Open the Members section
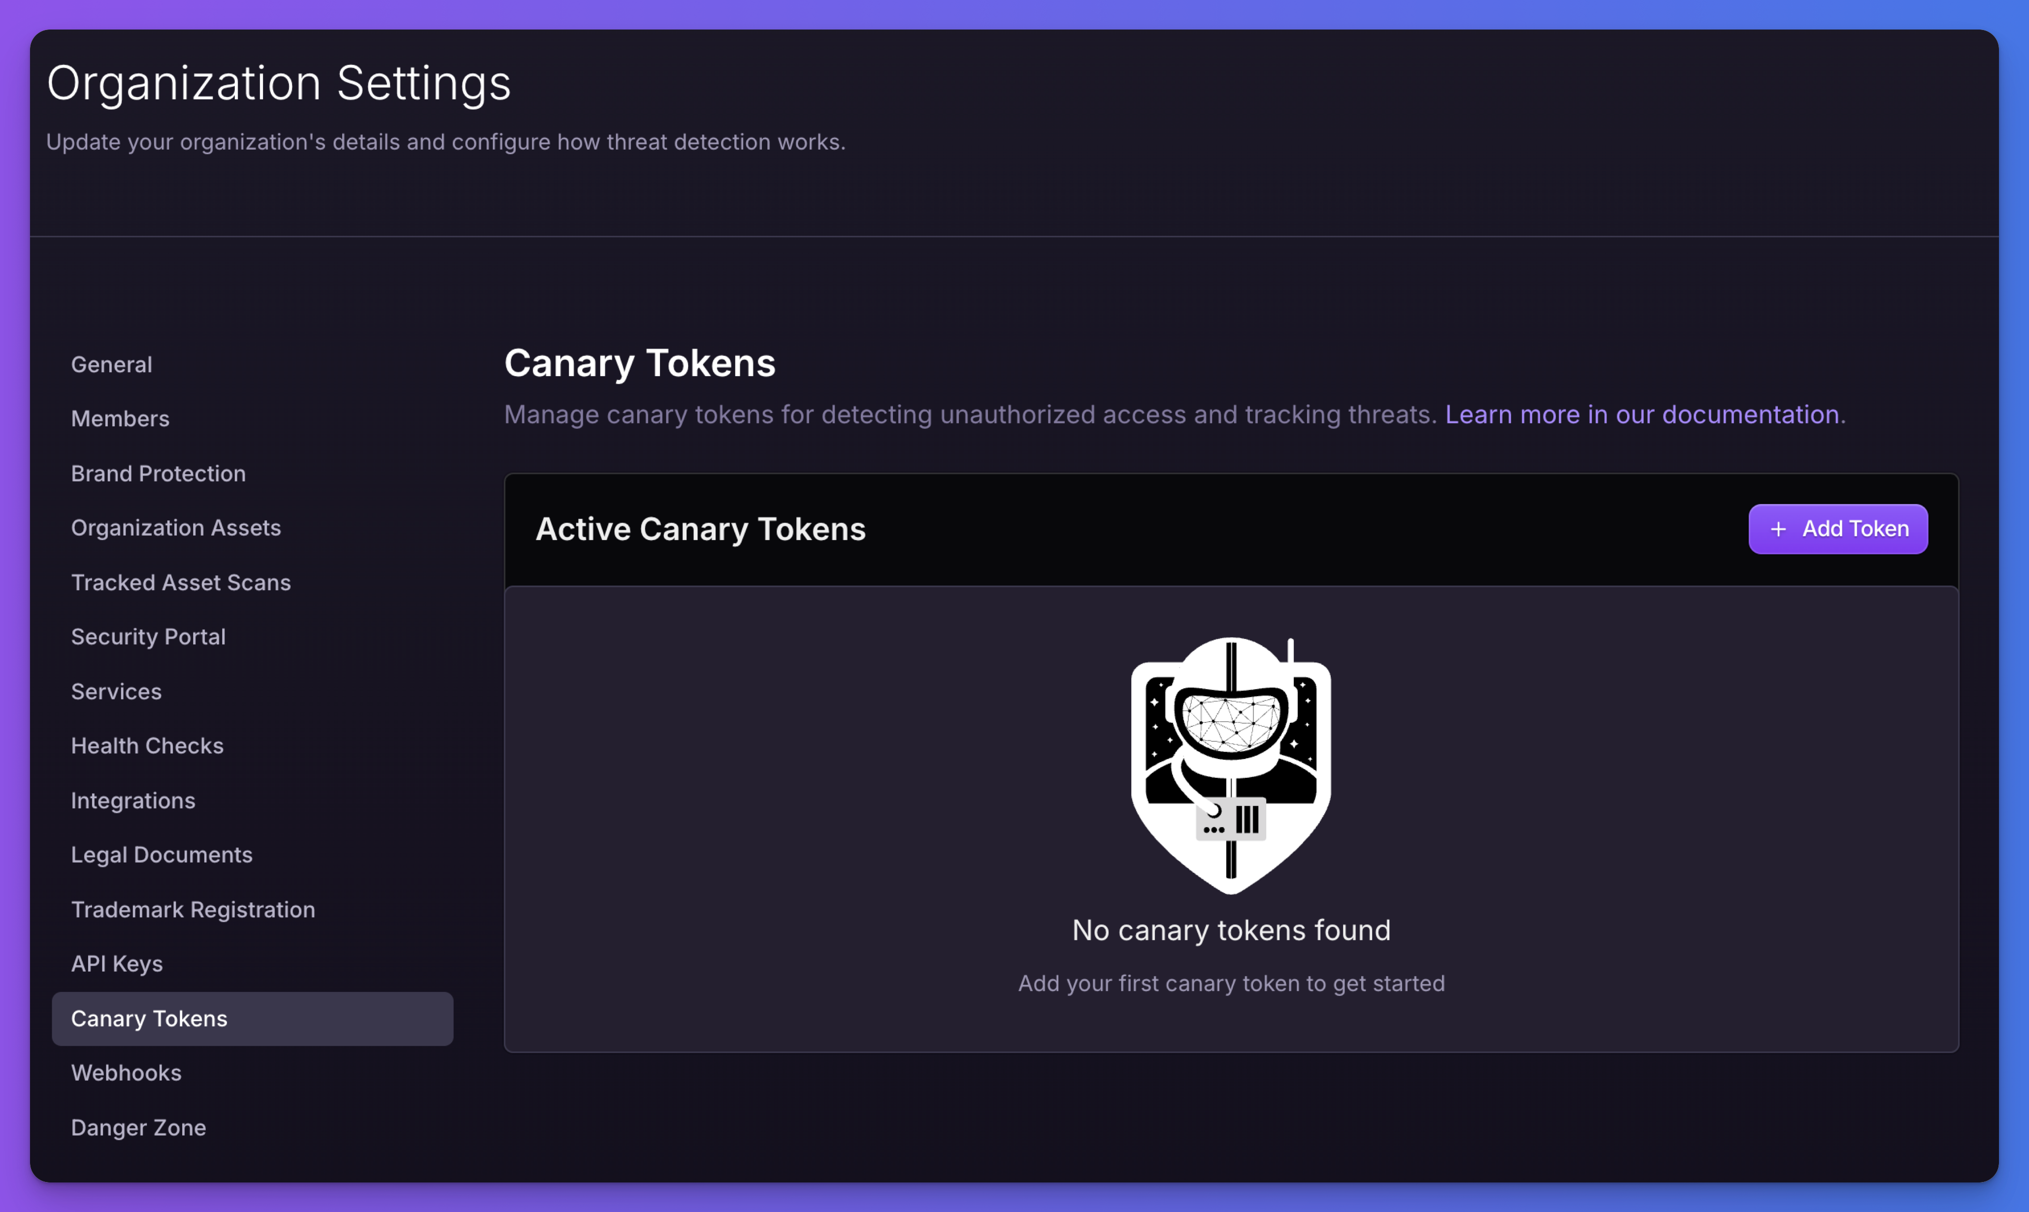The height and width of the screenshot is (1212, 2029). [x=120, y=418]
